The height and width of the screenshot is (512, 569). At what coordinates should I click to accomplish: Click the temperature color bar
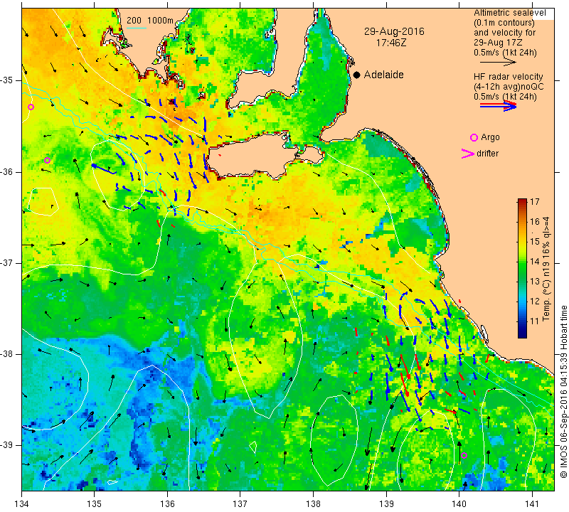522,268
